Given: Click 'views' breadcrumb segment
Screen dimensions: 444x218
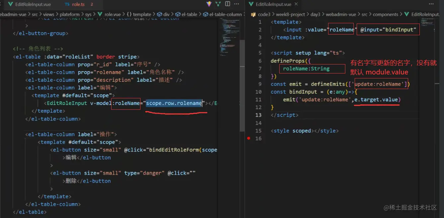Looking at the screenshot, I should (x=48, y=14).
